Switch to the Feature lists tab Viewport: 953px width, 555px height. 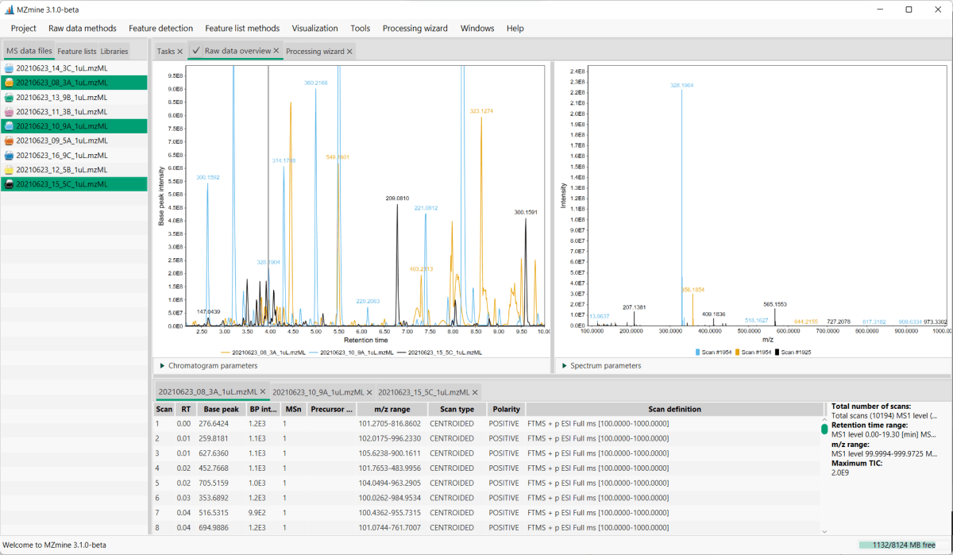coord(77,51)
